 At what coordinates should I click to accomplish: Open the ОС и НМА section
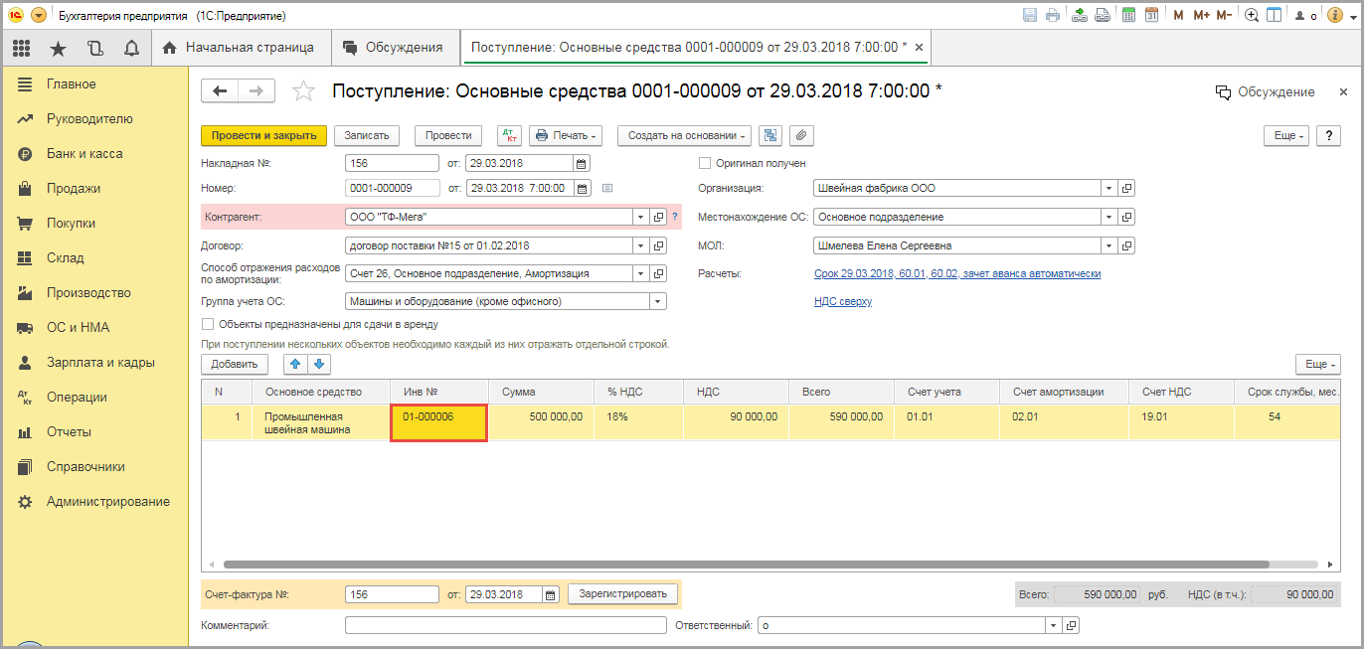(78, 328)
